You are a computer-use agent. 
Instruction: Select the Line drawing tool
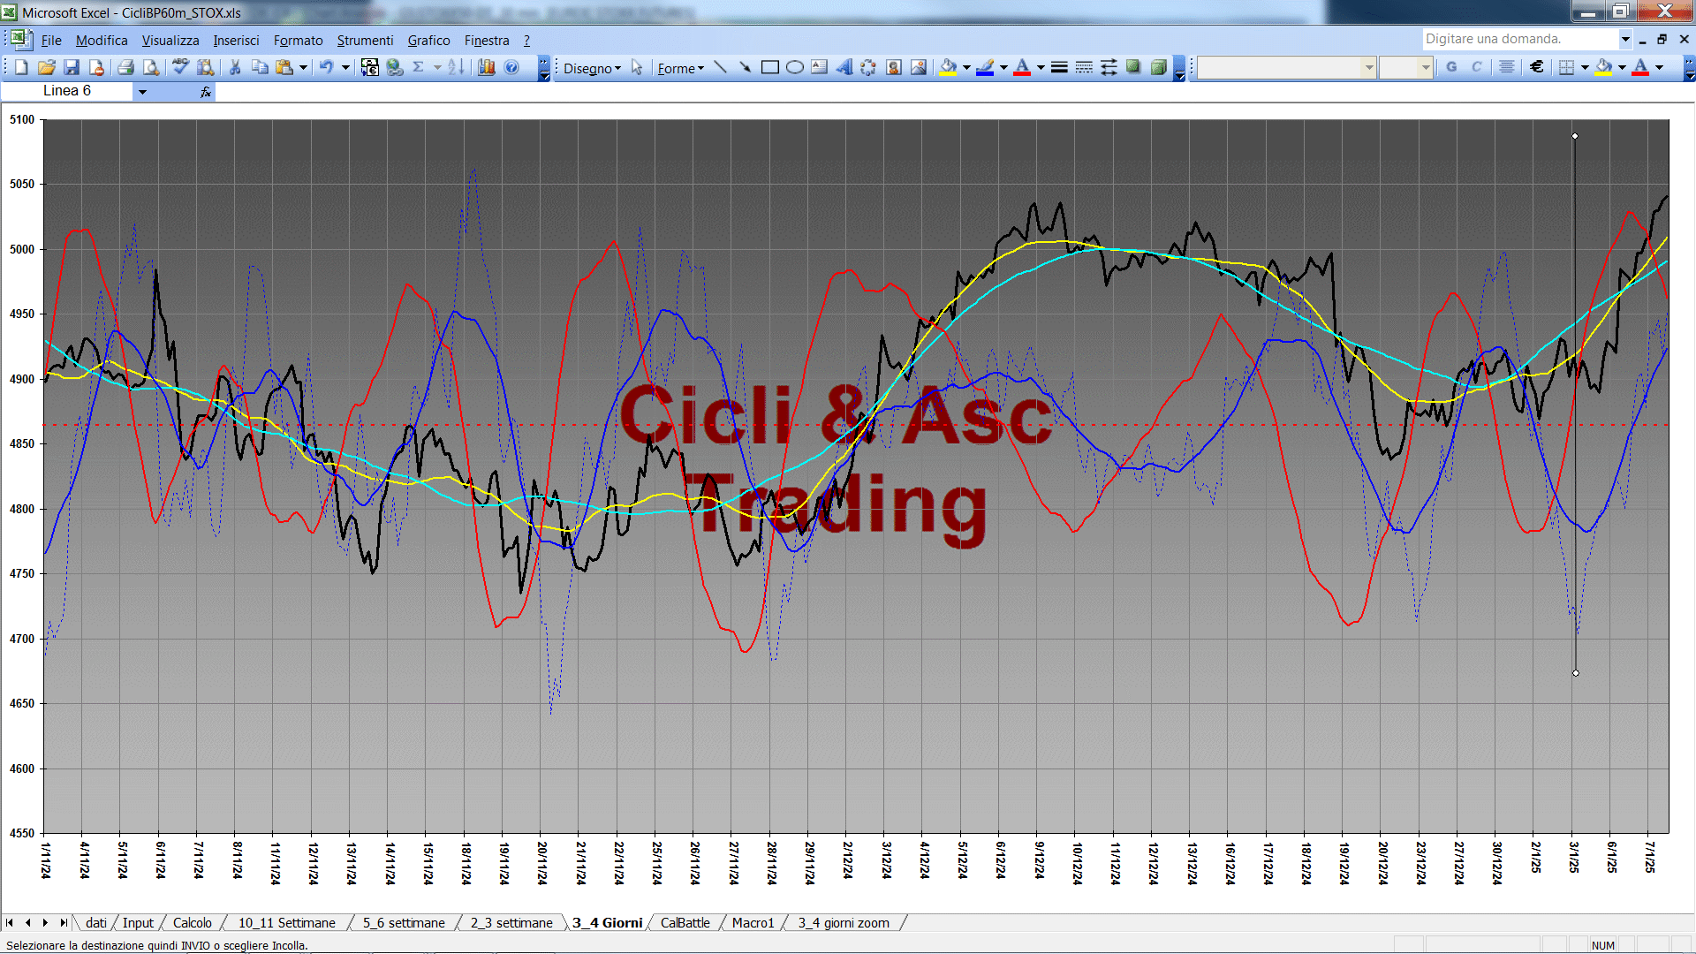click(x=721, y=68)
